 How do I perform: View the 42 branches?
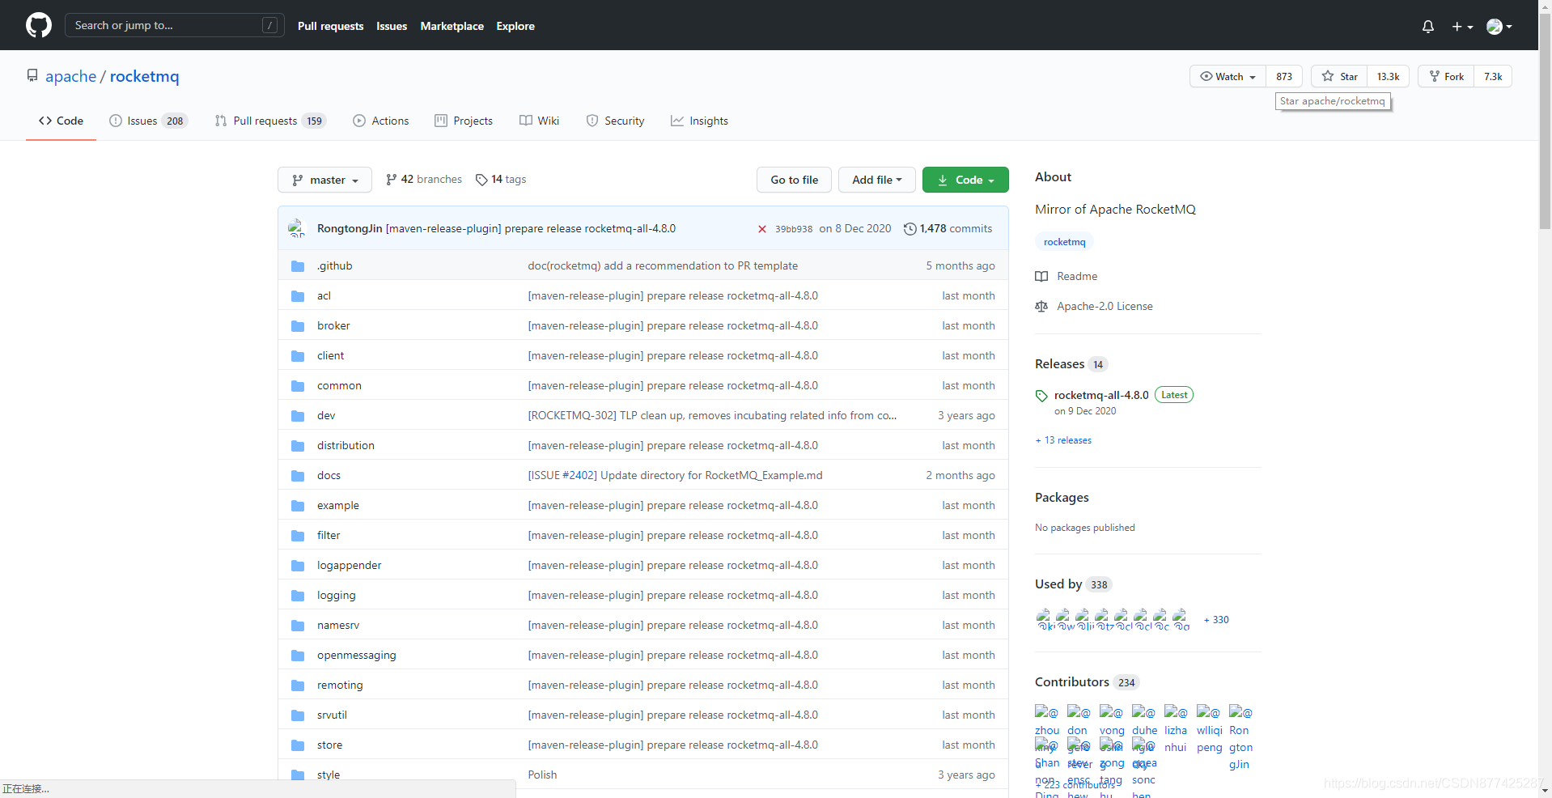pyautogui.click(x=424, y=179)
